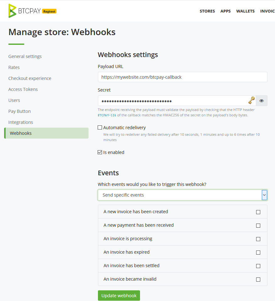Open the 'Send specific events' dropdown
Viewport: 275px width, 301px height.
pyautogui.click(x=183, y=195)
